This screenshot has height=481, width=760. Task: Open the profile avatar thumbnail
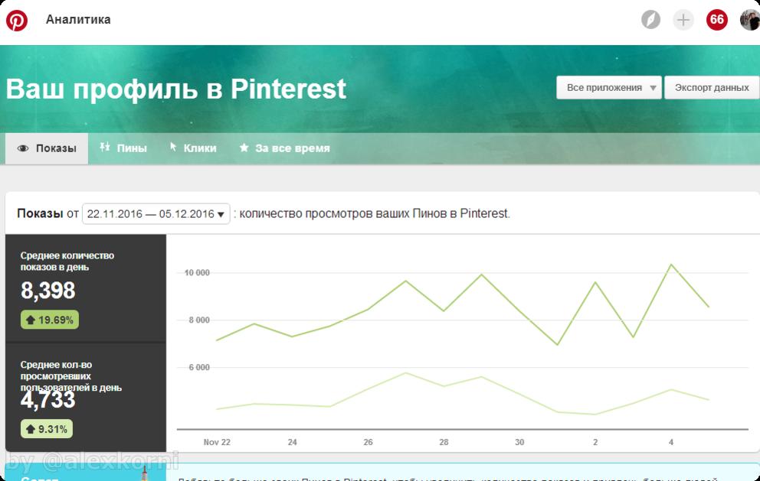click(x=750, y=20)
